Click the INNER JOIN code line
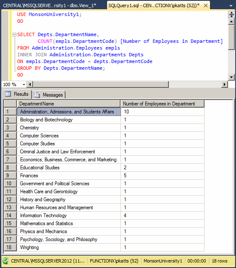This screenshot has height=268, width=236. [x=80, y=55]
